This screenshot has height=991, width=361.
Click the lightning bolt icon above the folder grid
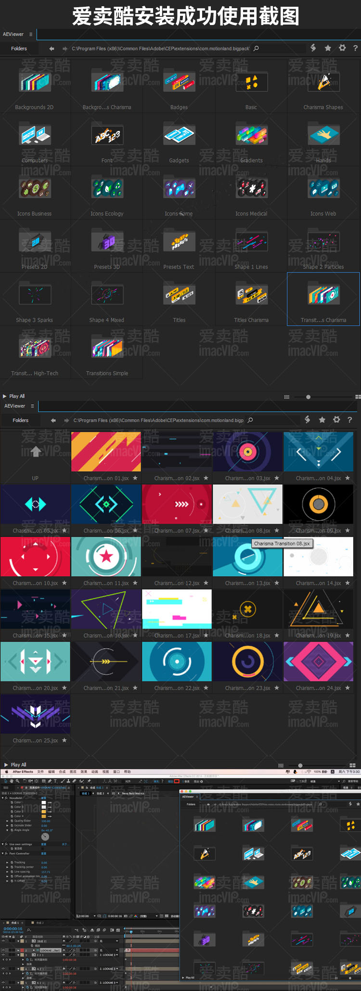313,47
